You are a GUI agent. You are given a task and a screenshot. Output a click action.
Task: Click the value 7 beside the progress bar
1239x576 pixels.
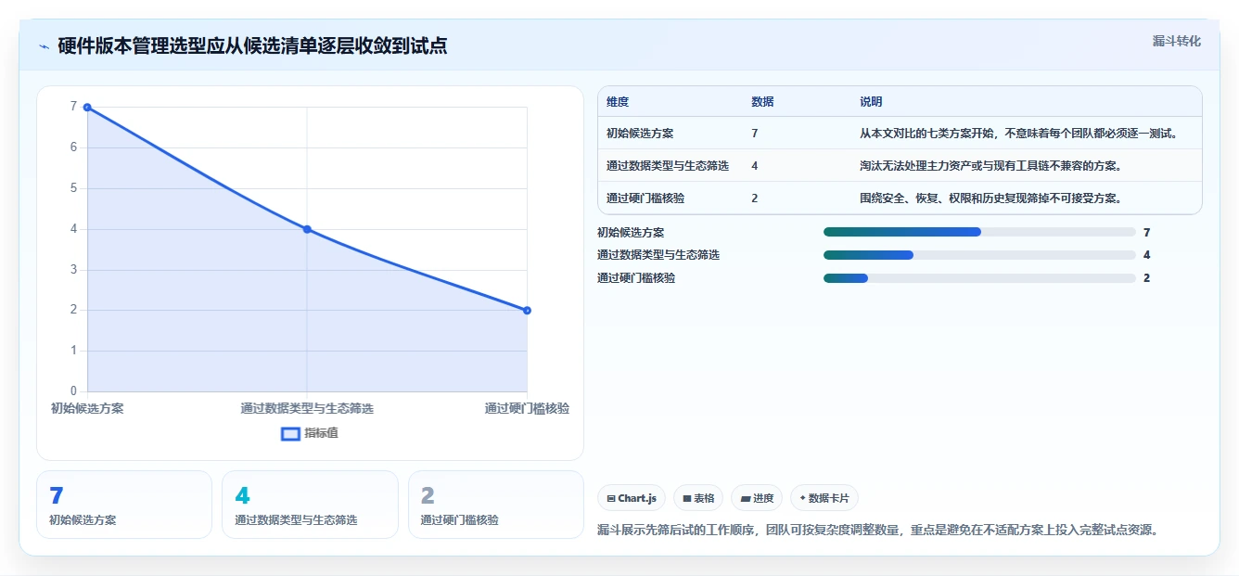pos(1147,233)
